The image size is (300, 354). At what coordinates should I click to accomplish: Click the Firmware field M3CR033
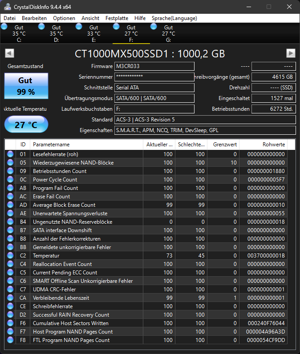[154, 66]
